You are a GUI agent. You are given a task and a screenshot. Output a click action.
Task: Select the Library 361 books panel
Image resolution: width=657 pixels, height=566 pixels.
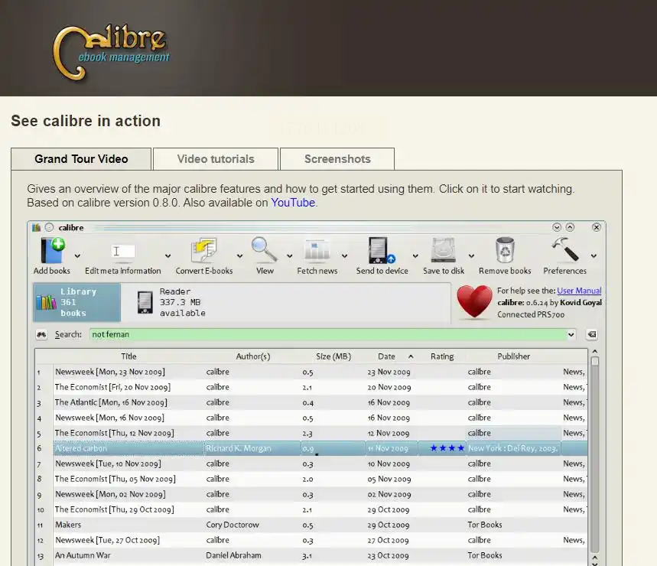(x=77, y=302)
